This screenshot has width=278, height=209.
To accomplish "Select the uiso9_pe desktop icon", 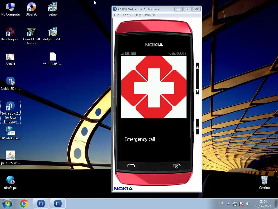I will click(10, 182).
